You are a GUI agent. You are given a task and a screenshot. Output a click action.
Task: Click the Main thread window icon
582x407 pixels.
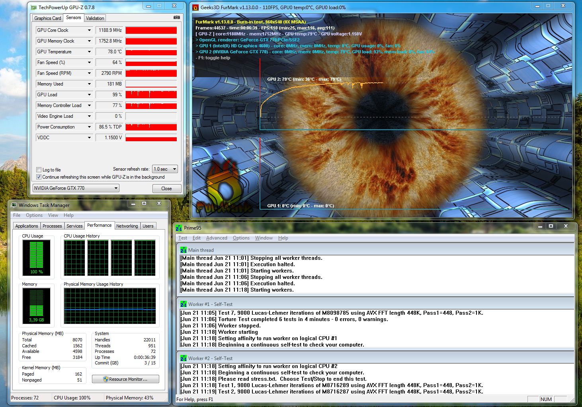(x=183, y=250)
